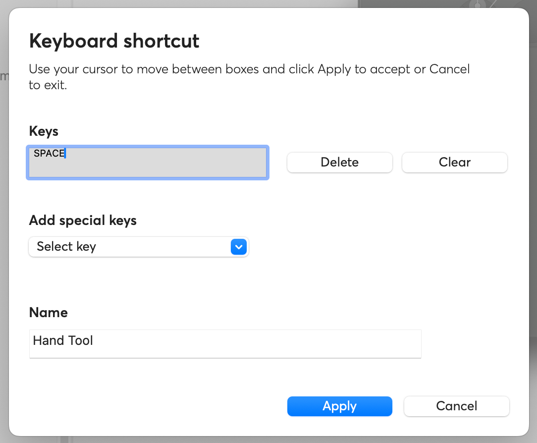Focus the Keys capture box
The height and width of the screenshot is (443, 537).
tap(148, 163)
